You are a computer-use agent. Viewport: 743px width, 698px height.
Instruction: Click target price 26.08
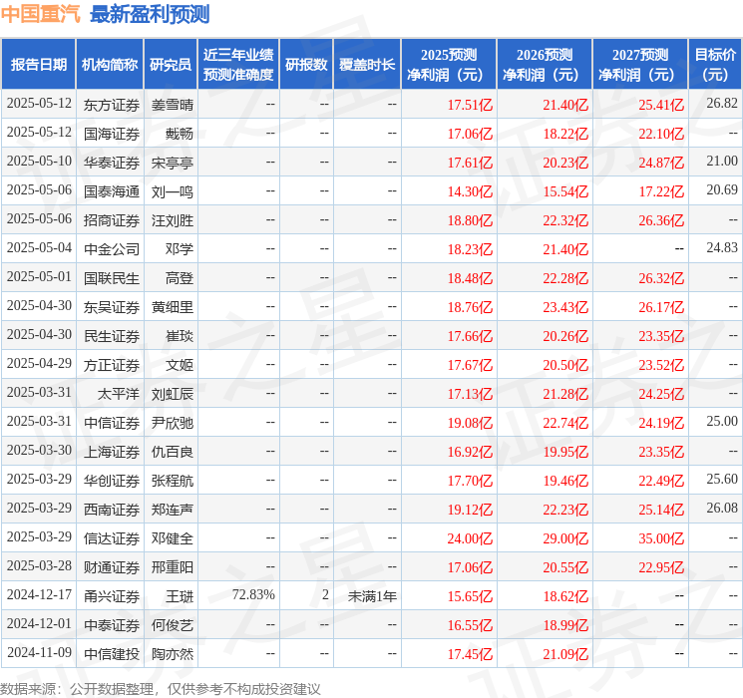[x=722, y=508]
